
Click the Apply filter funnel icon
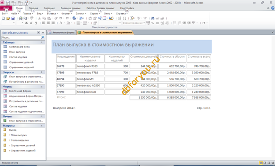click(145, 18)
